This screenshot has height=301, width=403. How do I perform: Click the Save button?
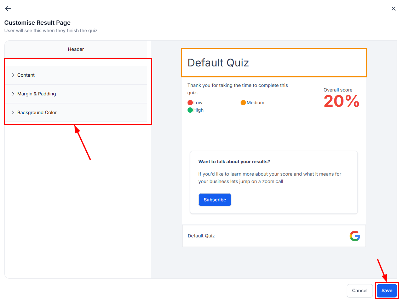click(387, 290)
